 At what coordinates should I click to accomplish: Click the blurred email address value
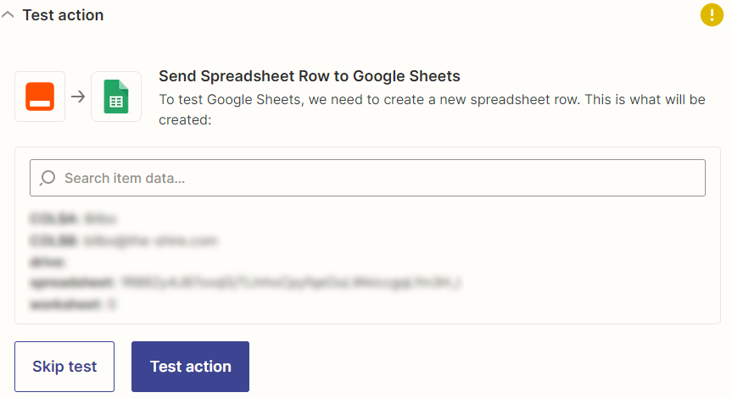150,240
